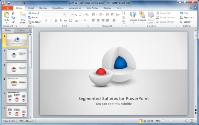199x125 pixels.
Task: Close the Slides pane
Action: pyautogui.click(x=30, y=30)
